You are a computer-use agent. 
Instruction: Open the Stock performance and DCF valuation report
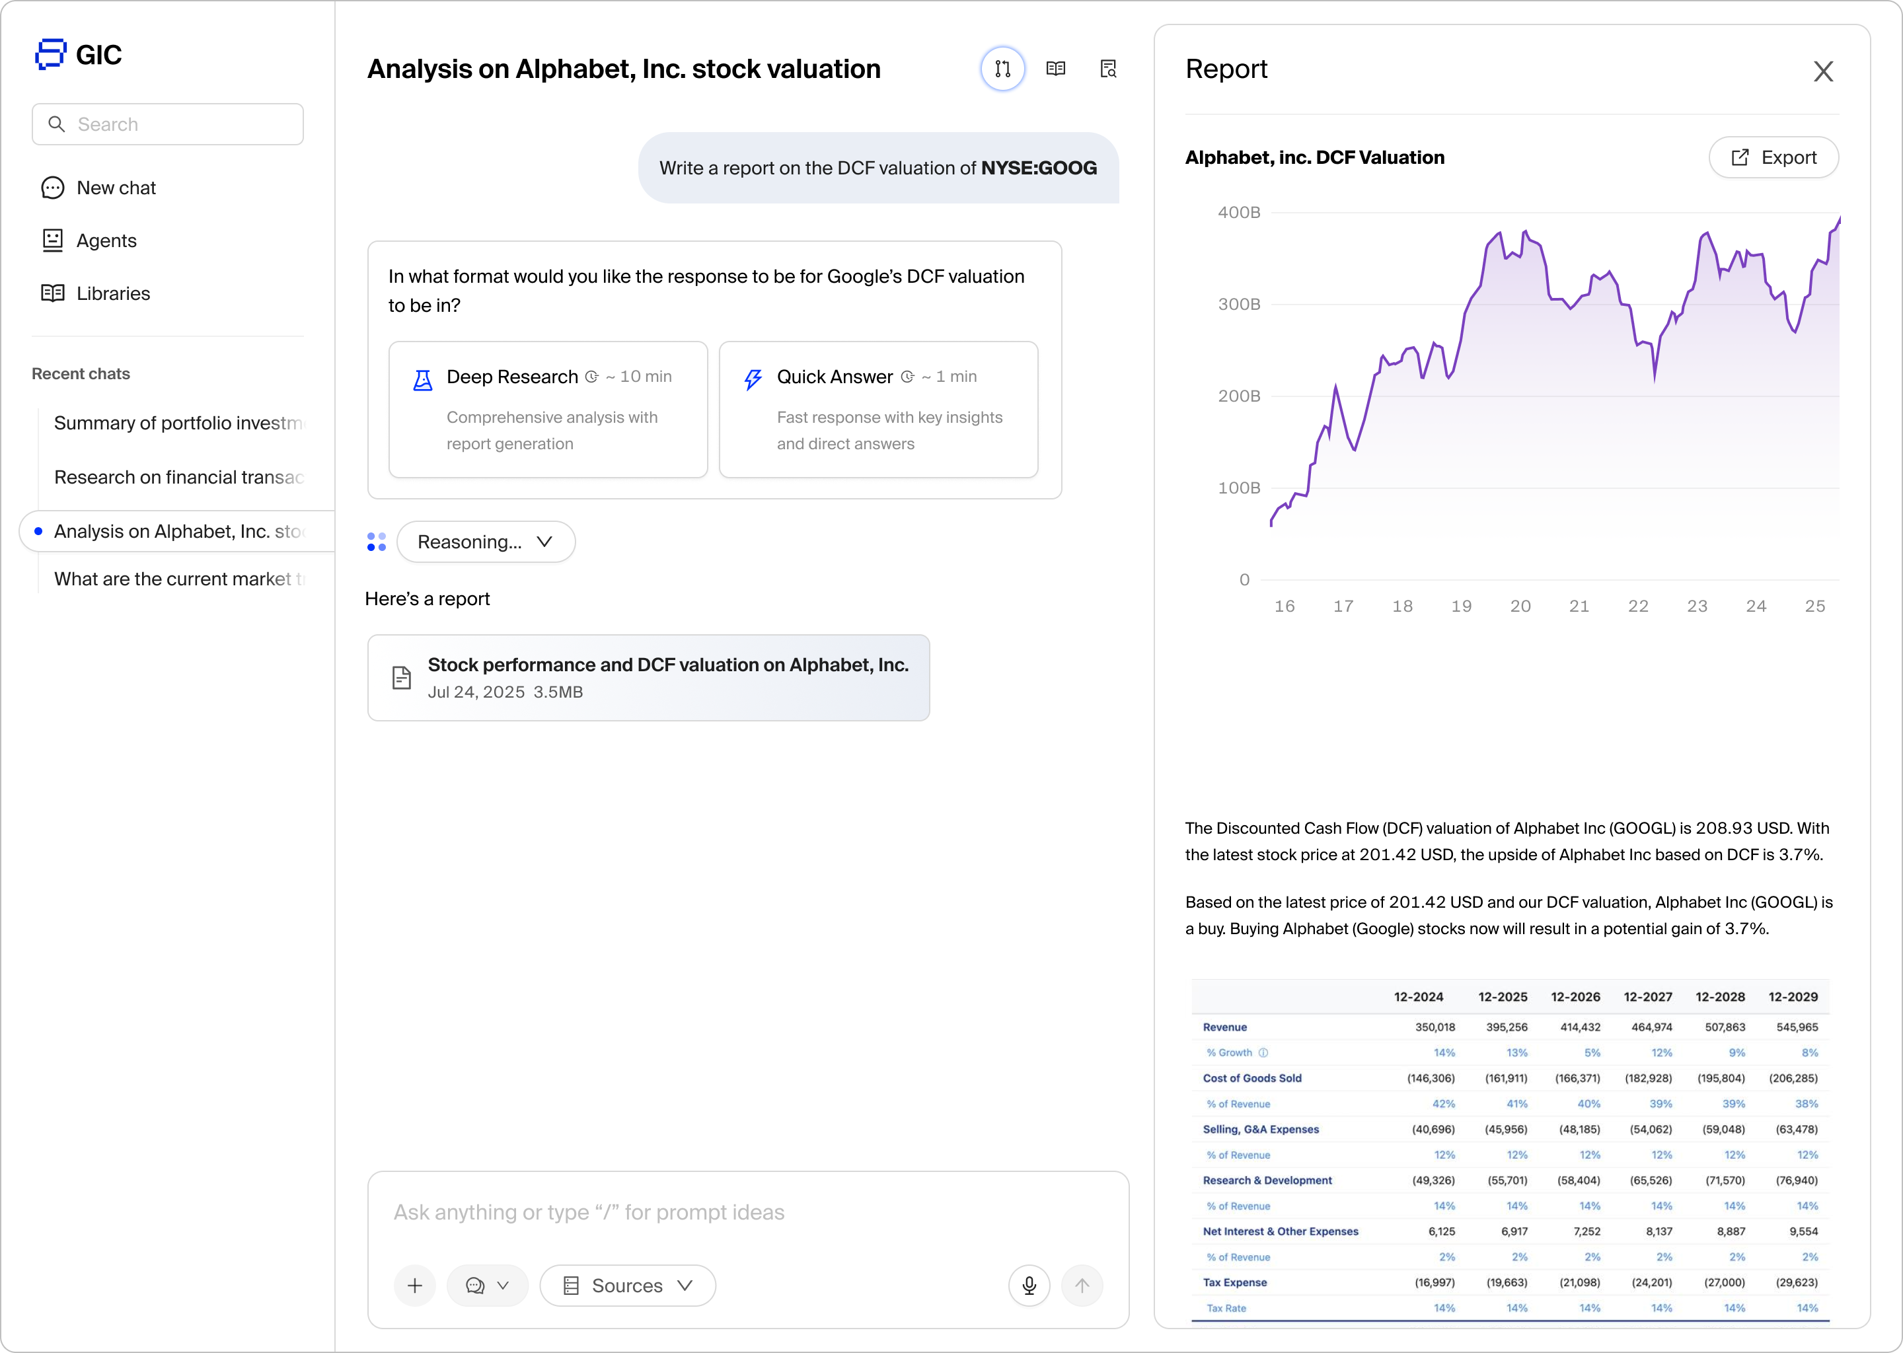648,677
